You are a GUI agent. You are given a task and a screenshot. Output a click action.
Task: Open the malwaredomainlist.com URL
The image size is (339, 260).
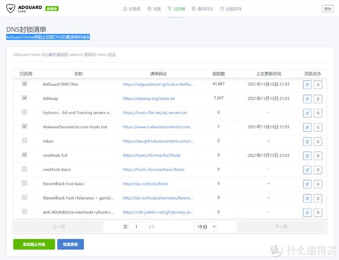(x=158, y=127)
